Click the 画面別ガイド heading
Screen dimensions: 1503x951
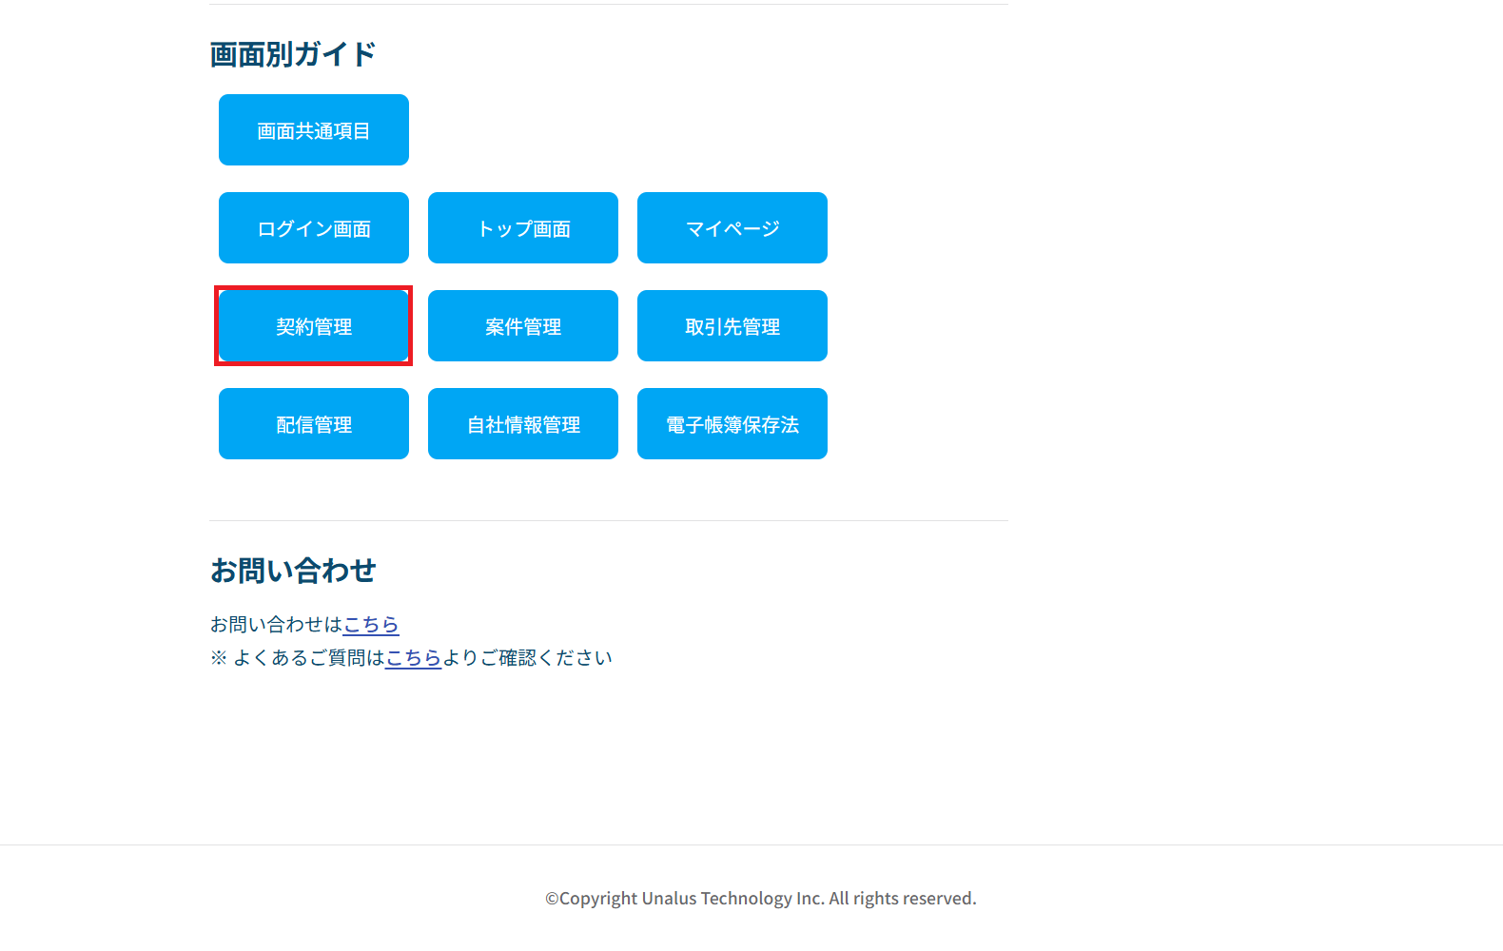click(x=293, y=54)
